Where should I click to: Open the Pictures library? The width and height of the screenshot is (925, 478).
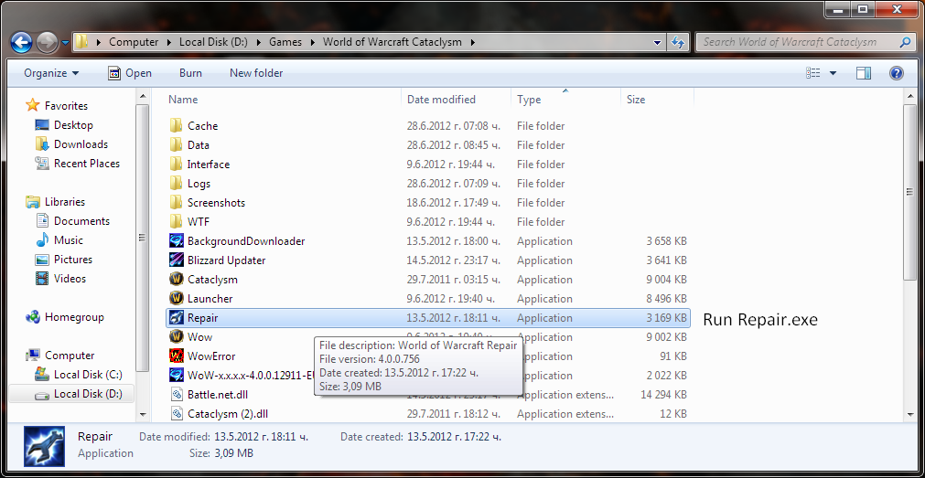click(73, 260)
